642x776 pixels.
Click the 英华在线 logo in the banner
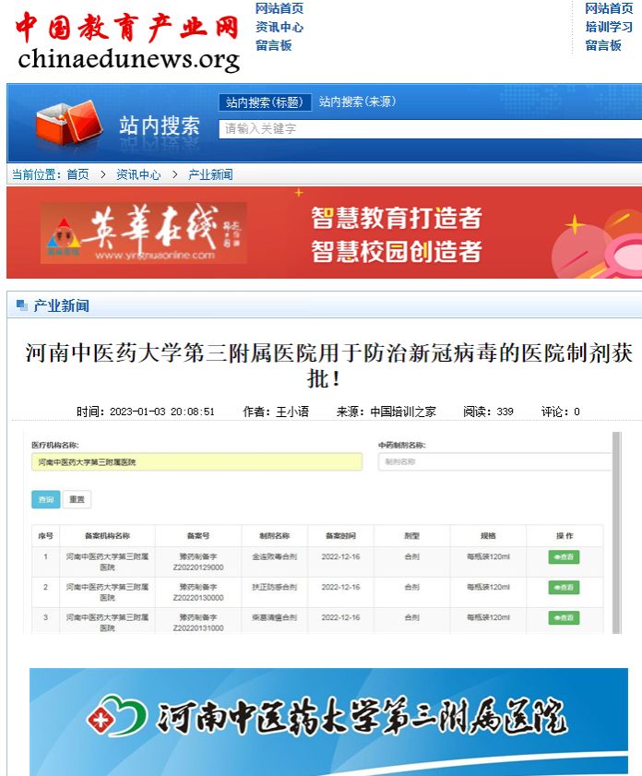point(143,233)
